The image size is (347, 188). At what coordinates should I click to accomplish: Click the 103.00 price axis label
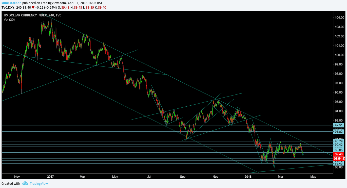click(x=339, y=27)
